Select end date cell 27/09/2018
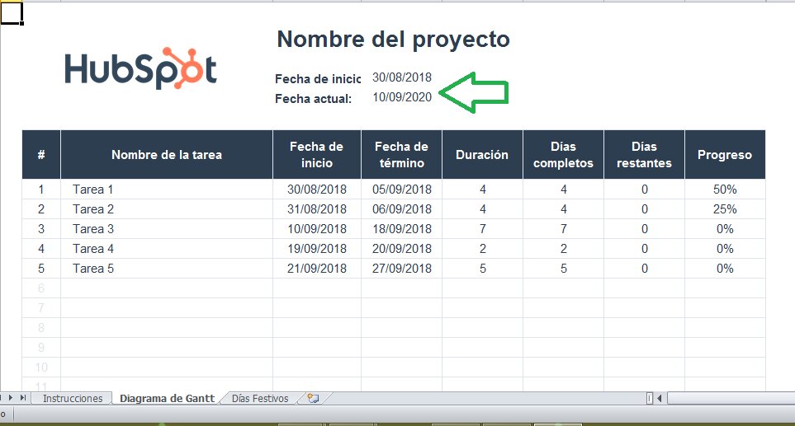 (x=401, y=268)
